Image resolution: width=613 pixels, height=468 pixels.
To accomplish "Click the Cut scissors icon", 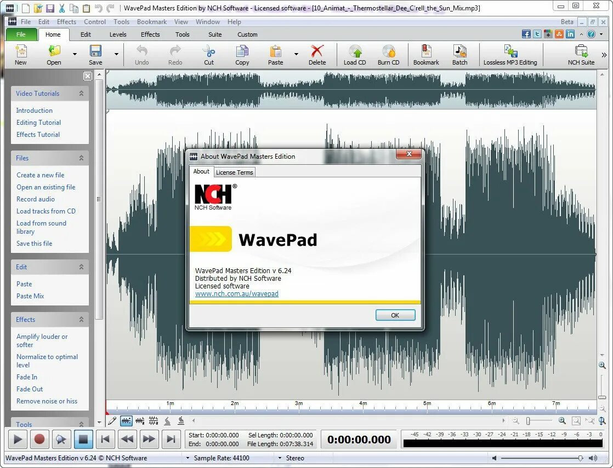I will point(209,55).
